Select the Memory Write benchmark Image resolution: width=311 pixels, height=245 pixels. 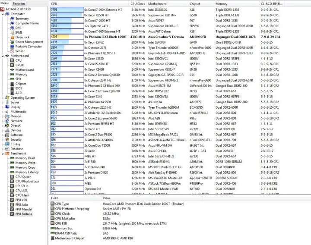click(25, 163)
